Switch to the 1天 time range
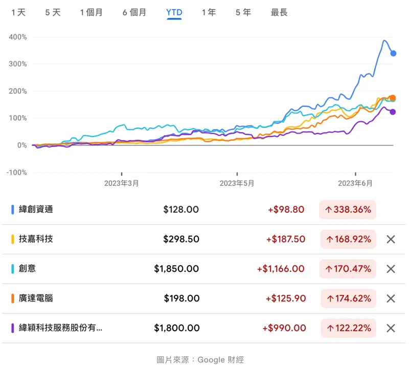The width and height of the screenshot is (409, 368). coord(18,12)
